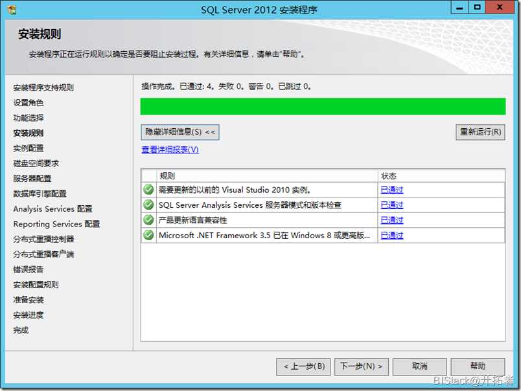Select Reporting Services 配置 step in sidebar
The width and height of the screenshot is (521, 391).
point(56,224)
